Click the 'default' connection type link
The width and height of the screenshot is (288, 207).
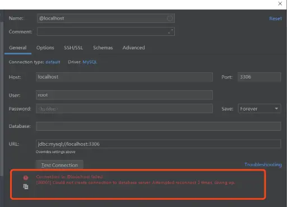pyautogui.click(x=53, y=62)
